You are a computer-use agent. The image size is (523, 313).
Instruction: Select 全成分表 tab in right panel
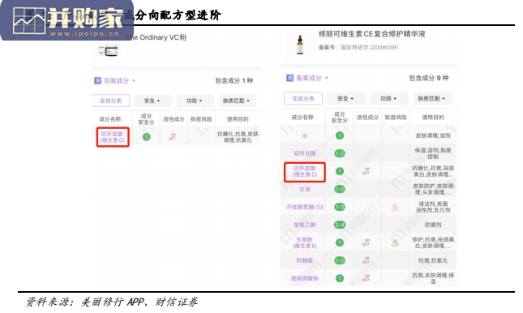tap(303, 98)
